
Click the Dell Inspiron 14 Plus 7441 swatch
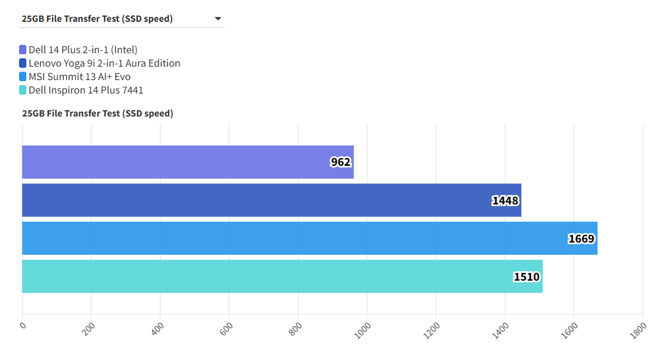coord(23,90)
